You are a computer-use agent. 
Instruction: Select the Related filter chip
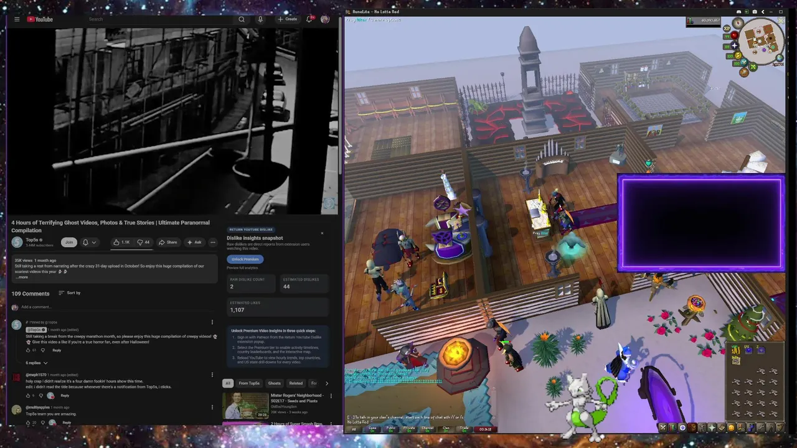click(296, 383)
